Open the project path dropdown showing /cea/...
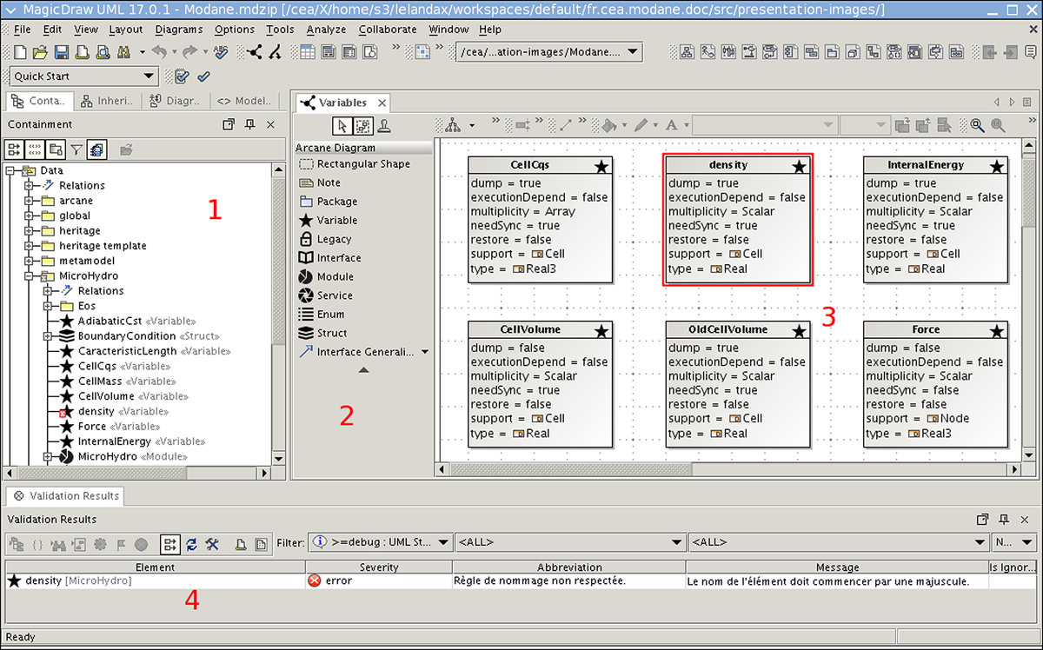1043x650 pixels. click(548, 52)
